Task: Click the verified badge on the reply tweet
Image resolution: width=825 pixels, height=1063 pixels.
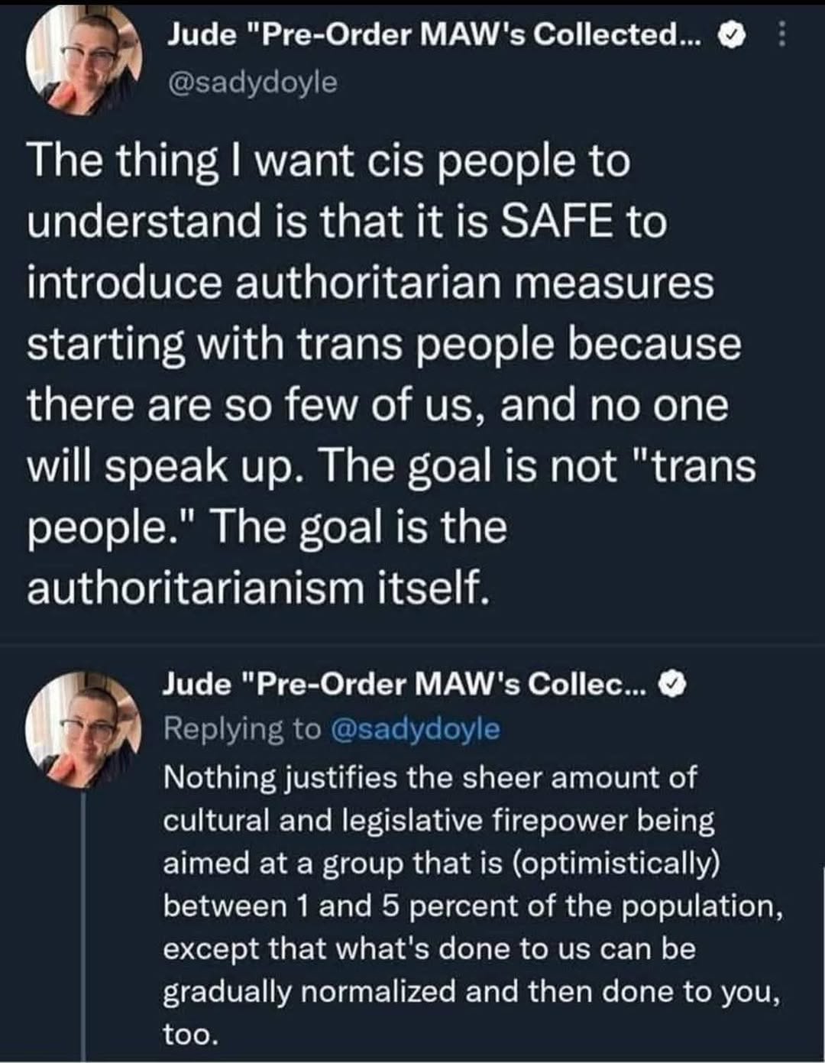Action: [672, 684]
